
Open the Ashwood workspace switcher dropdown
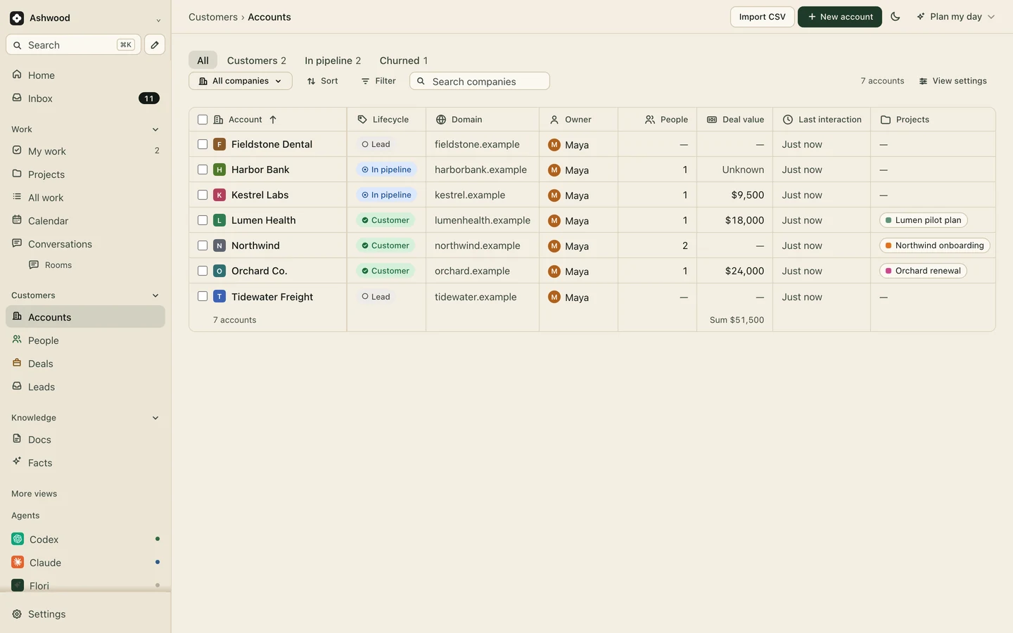coord(85,18)
